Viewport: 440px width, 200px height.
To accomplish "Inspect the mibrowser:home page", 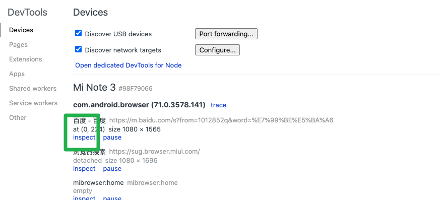I will 84,198.
